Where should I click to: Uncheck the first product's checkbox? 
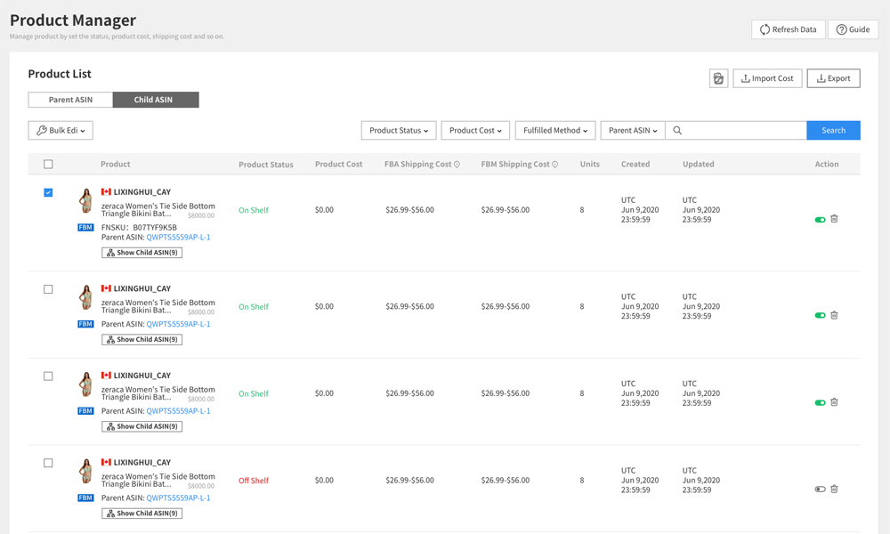tap(48, 192)
